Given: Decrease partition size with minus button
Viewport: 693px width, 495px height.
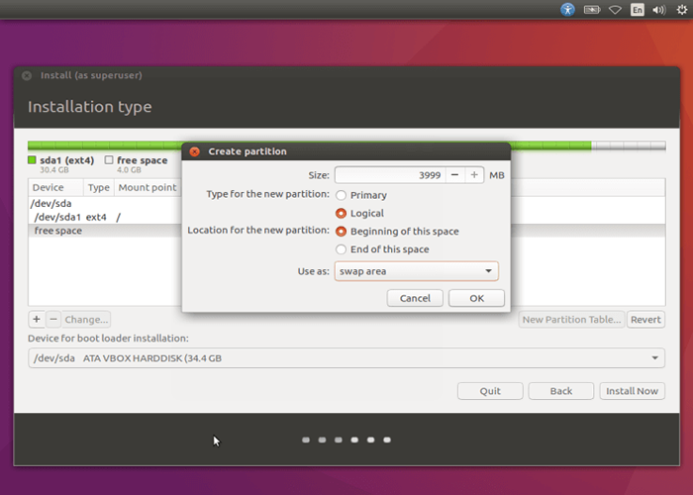Looking at the screenshot, I should tap(454, 175).
